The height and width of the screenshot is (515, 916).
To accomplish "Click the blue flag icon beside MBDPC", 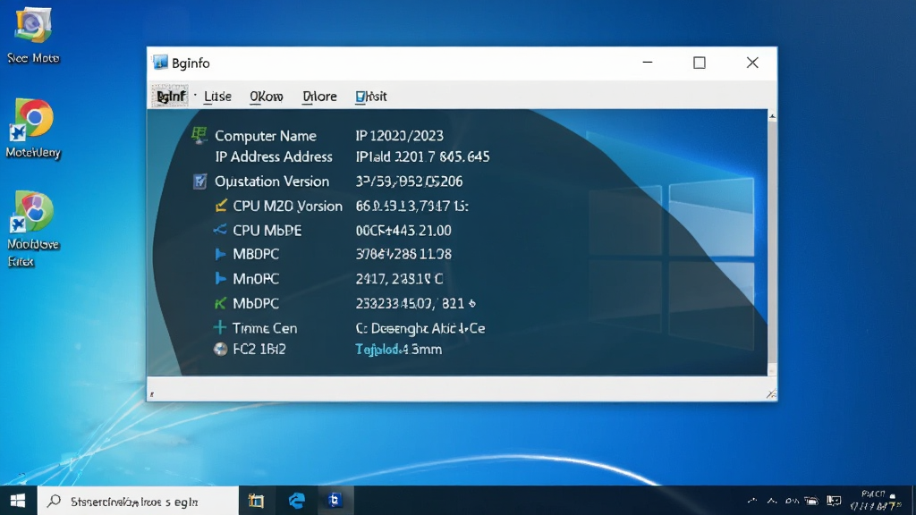I will [220, 254].
